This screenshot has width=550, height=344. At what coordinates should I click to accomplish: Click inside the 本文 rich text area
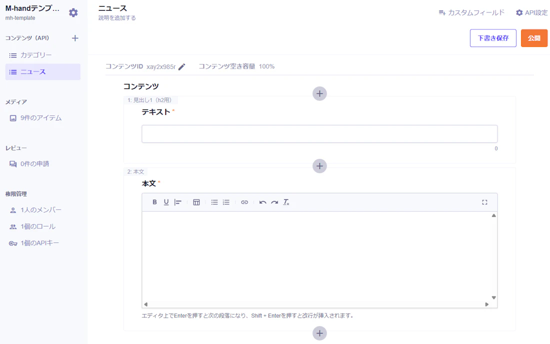316,256
